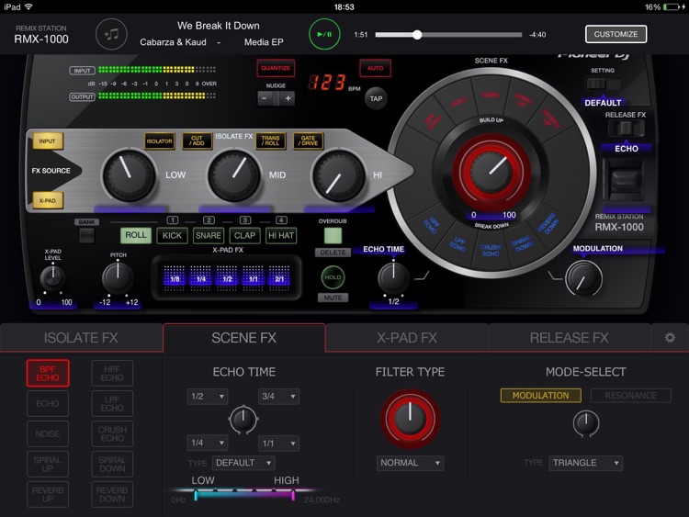The image size is (689, 517).
Task: Select the 1/2 X-Pad beat pad
Action: 227,278
